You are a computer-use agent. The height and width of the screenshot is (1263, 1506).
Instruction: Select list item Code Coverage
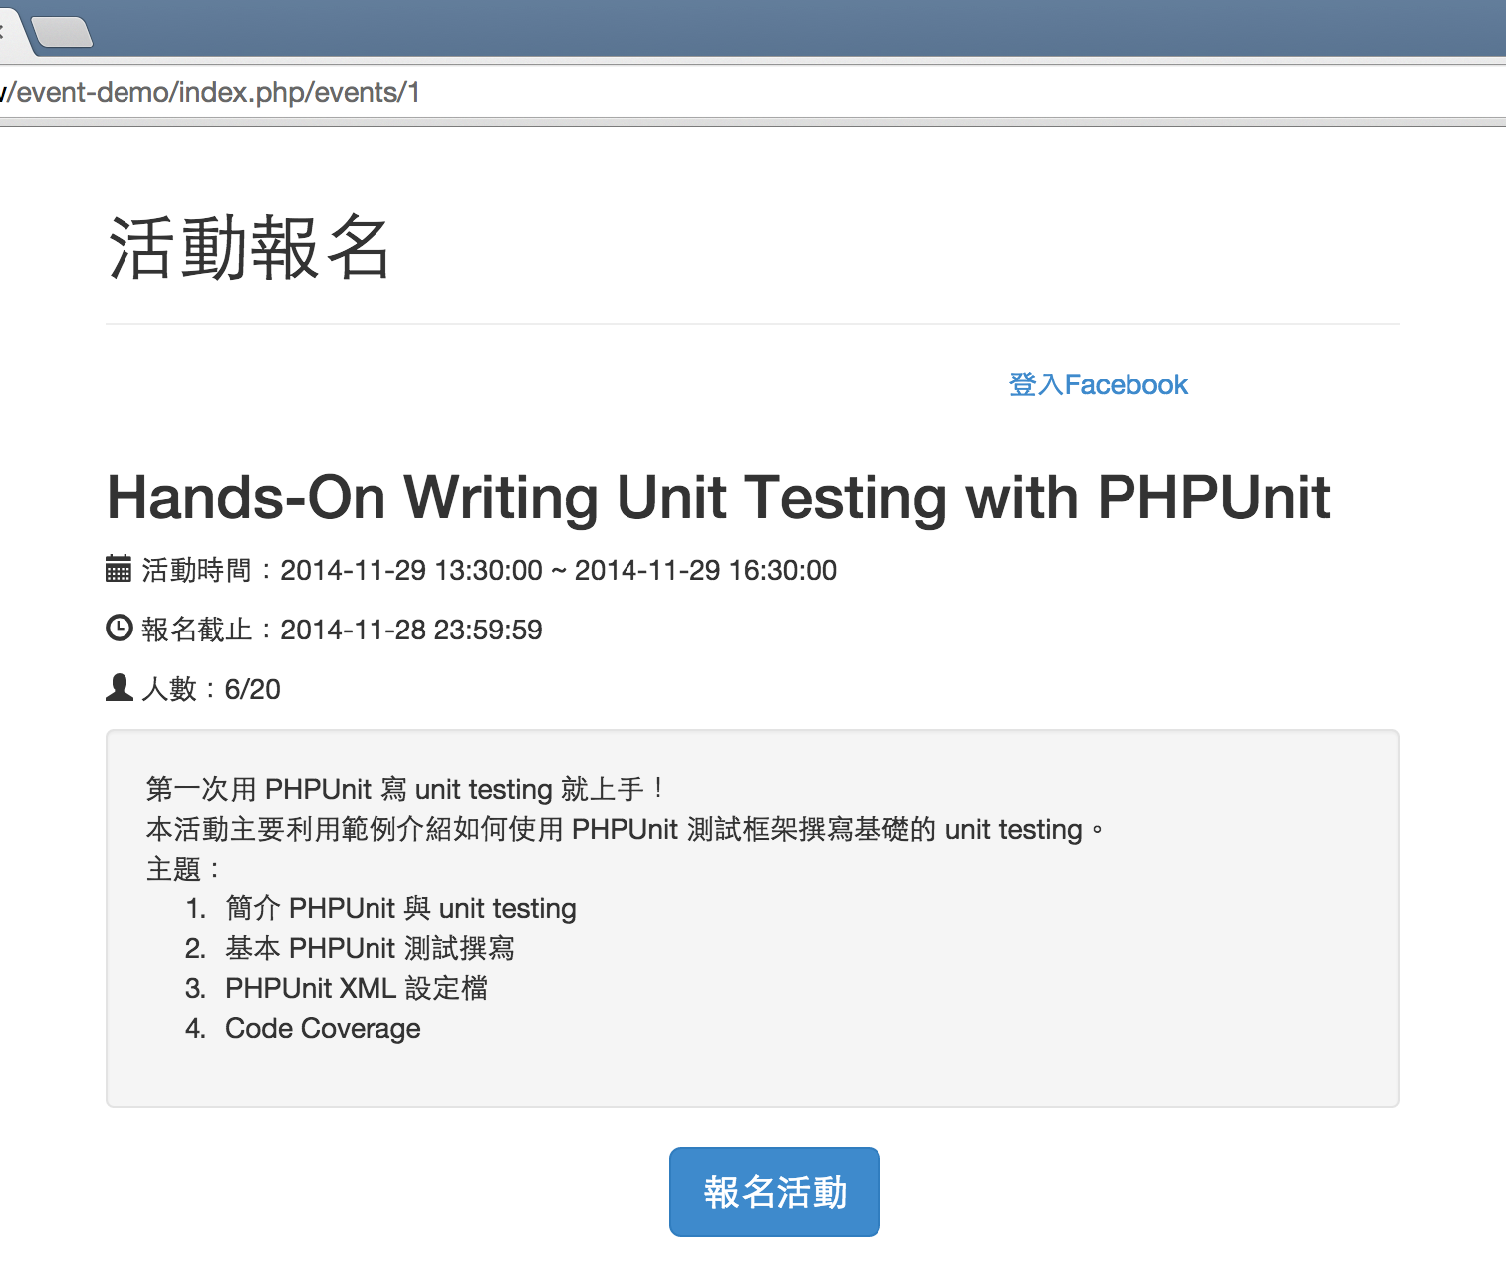click(323, 1028)
